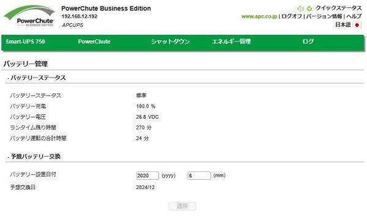Click runtime remaining value 270 分
This screenshot has width=367, height=222.
click(144, 128)
